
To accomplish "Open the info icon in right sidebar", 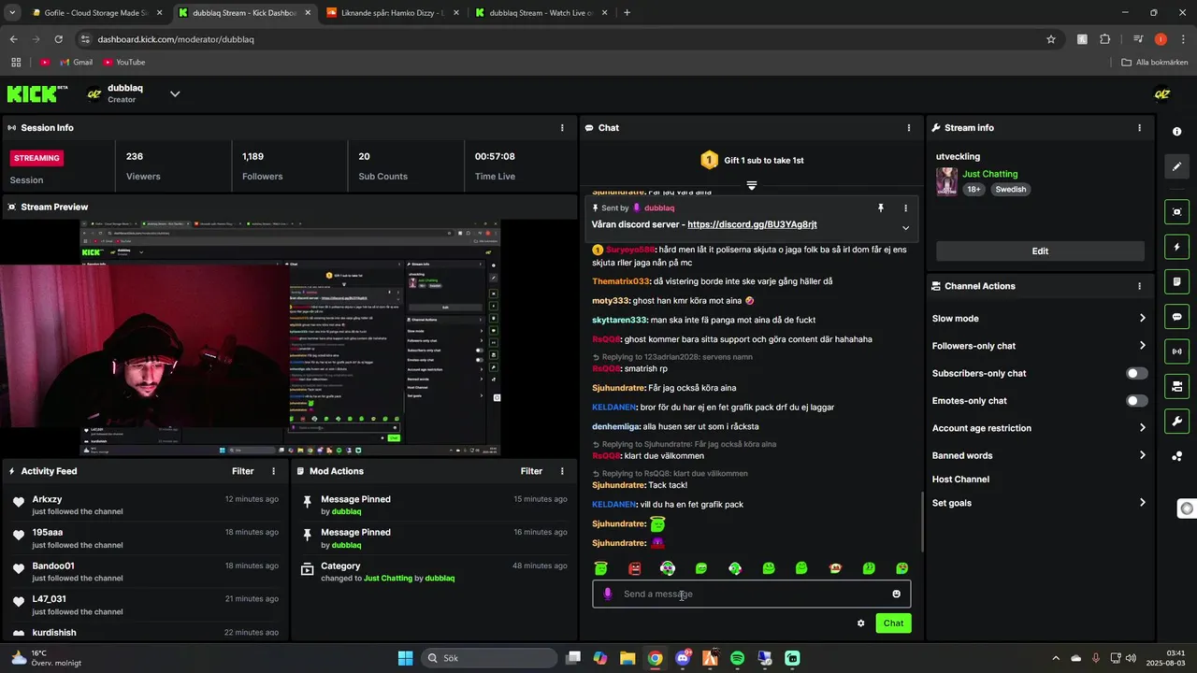I will tap(1177, 132).
